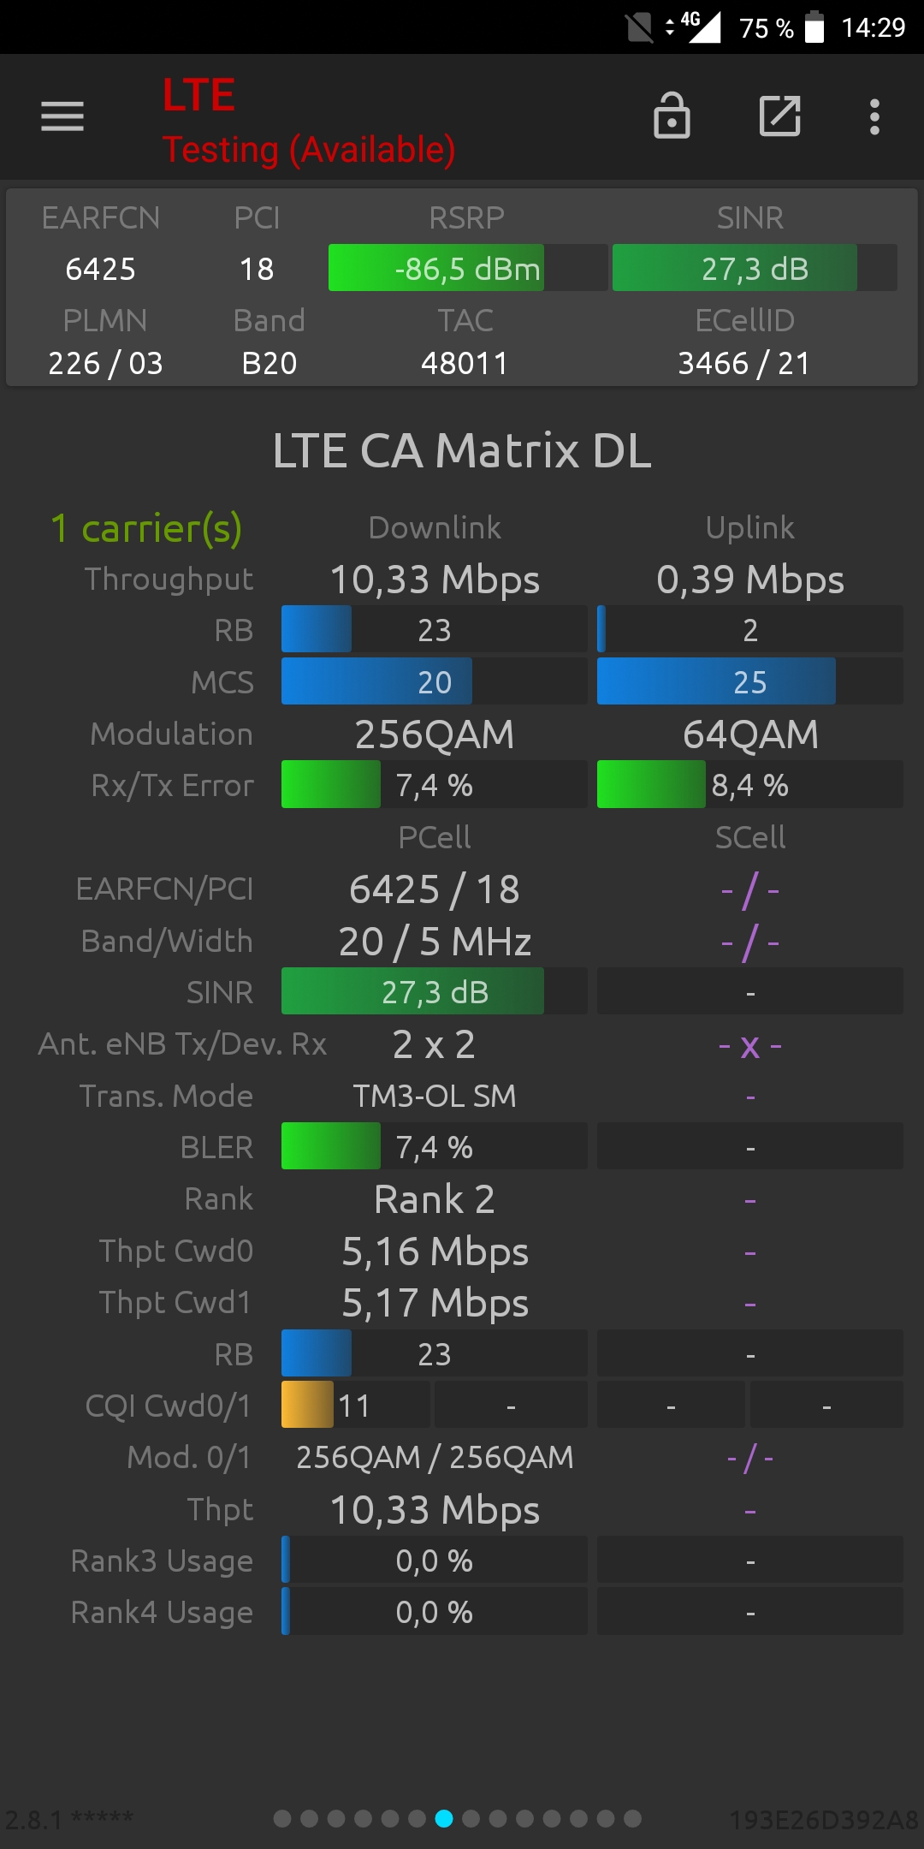Tap the CQI Cwd0 value 11 bar
The width and height of the screenshot is (924, 1849).
click(356, 1405)
